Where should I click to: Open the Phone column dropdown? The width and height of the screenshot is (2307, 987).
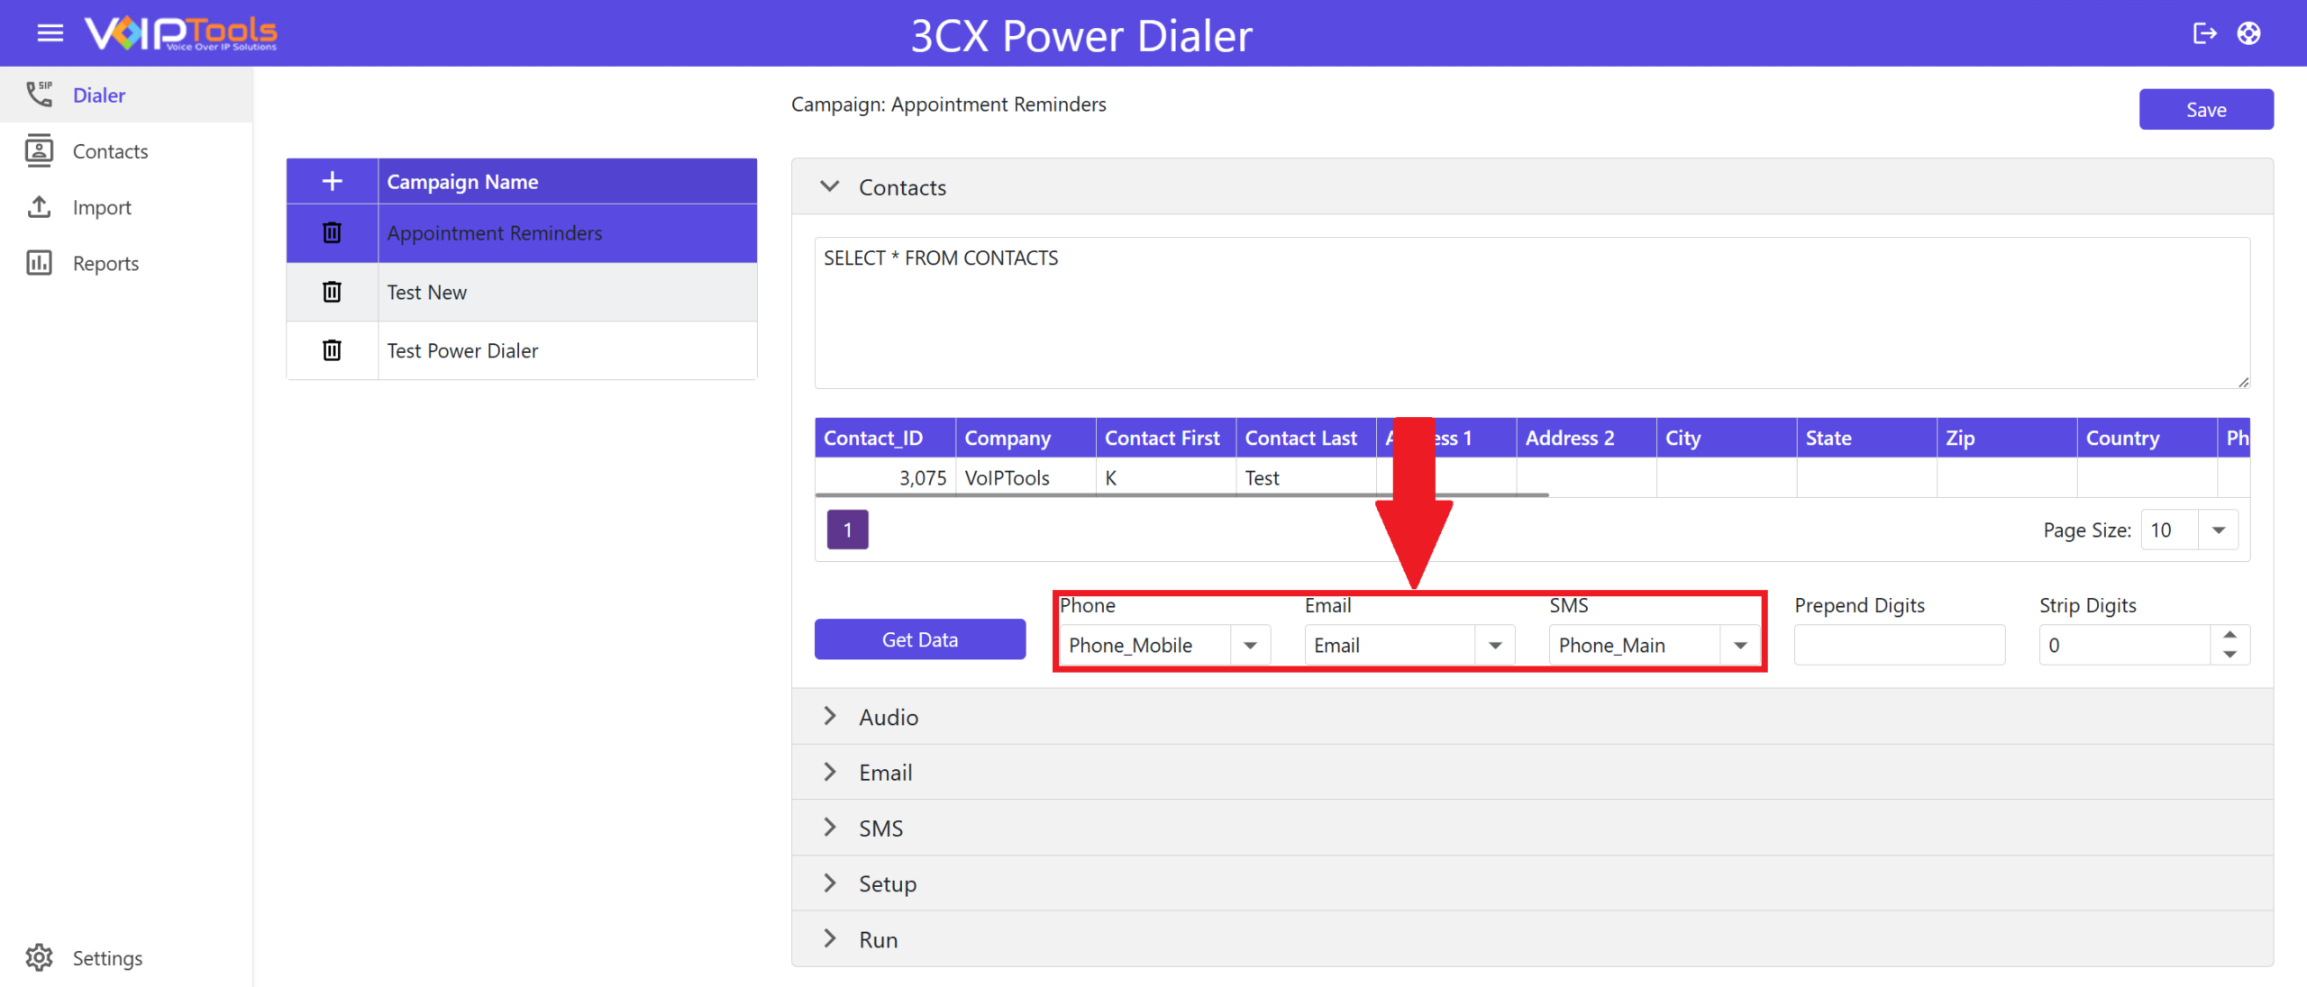(x=1251, y=645)
